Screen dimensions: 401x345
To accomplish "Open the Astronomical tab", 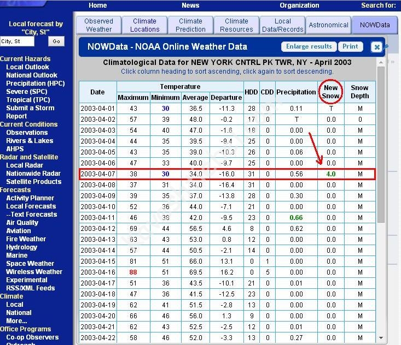I will coord(328,25).
